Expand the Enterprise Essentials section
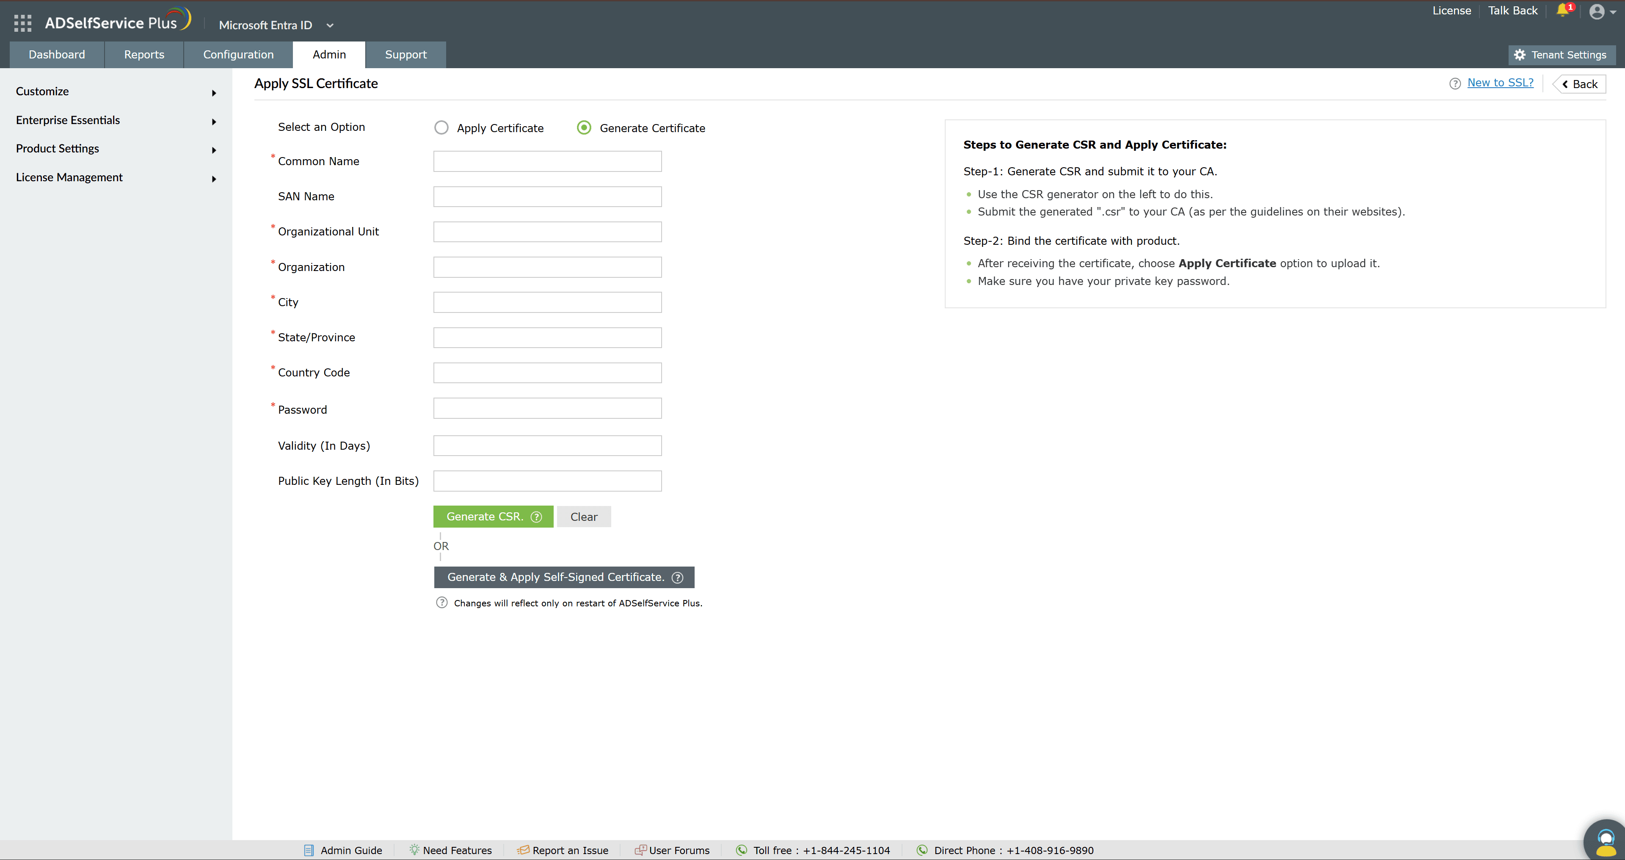1625x860 pixels. click(x=116, y=121)
